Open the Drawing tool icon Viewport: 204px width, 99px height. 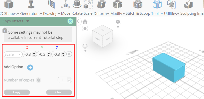coord(51,4)
